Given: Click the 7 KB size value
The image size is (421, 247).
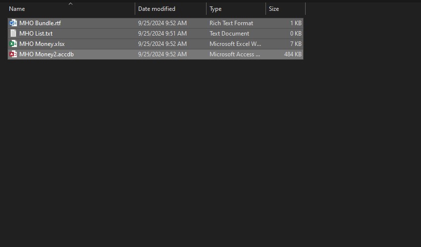Looking at the screenshot, I should tap(296, 44).
